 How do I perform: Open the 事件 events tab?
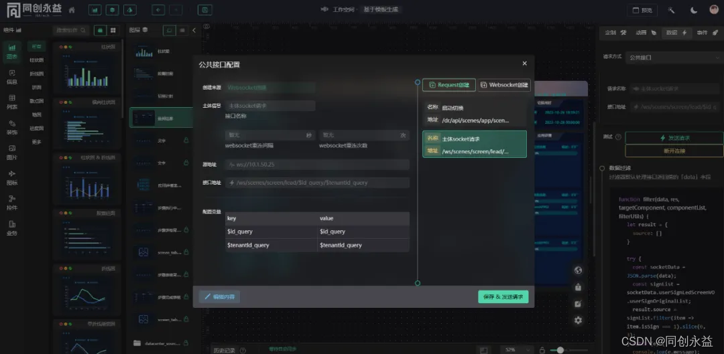tap(707, 33)
